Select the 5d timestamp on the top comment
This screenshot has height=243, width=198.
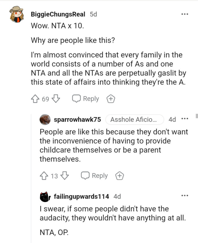93,14
